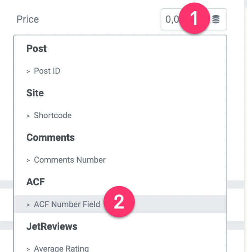The height and width of the screenshot is (252, 247).
Task: Click the arrow before Average Rating
Action: coord(28,250)
